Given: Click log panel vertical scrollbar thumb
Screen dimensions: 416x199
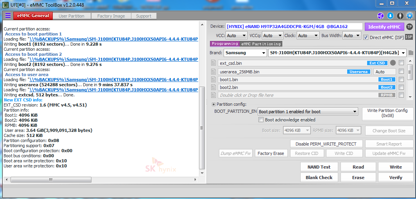Looking at the screenshot, I should (202, 128).
